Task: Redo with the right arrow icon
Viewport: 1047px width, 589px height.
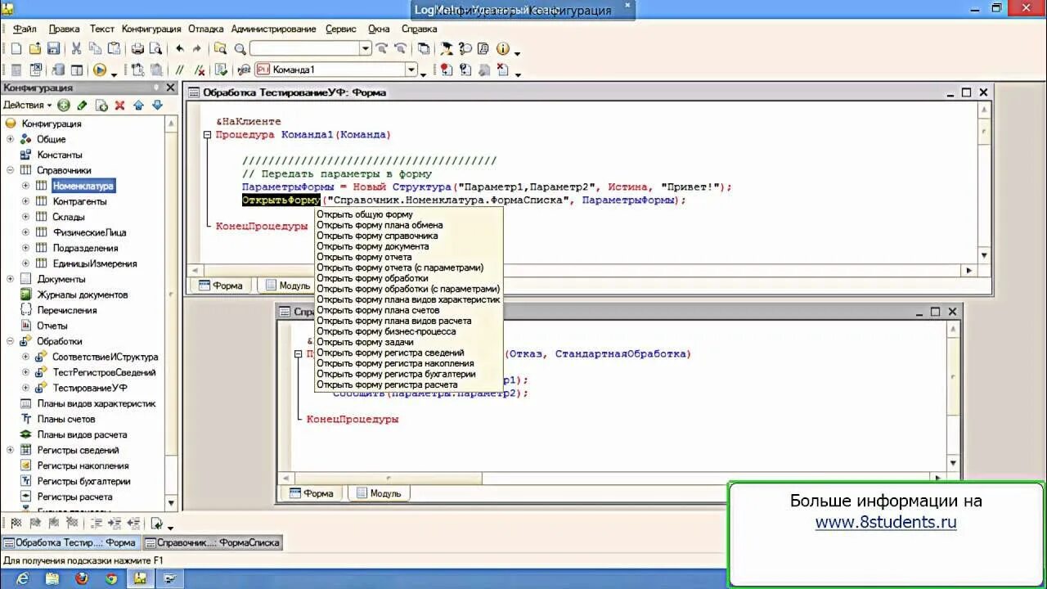Action: click(x=197, y=49)
